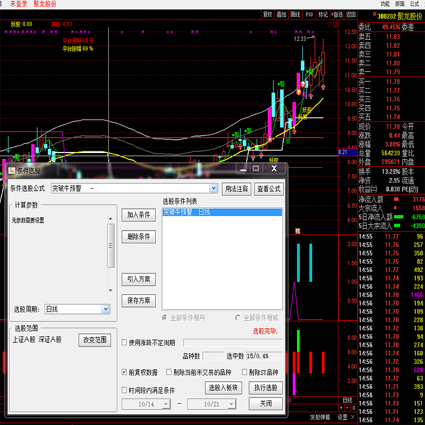The width and height of the screenshot is (425, 425).
Task: Open the 10/14 start date dropdown
Action: tap(166, 404)
